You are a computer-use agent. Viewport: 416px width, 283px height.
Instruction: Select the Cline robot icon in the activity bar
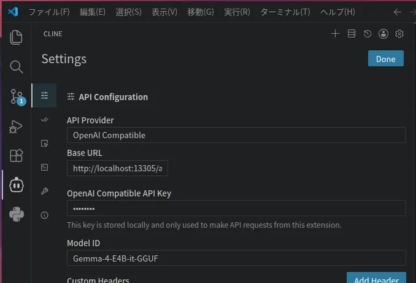click(17, 185)
